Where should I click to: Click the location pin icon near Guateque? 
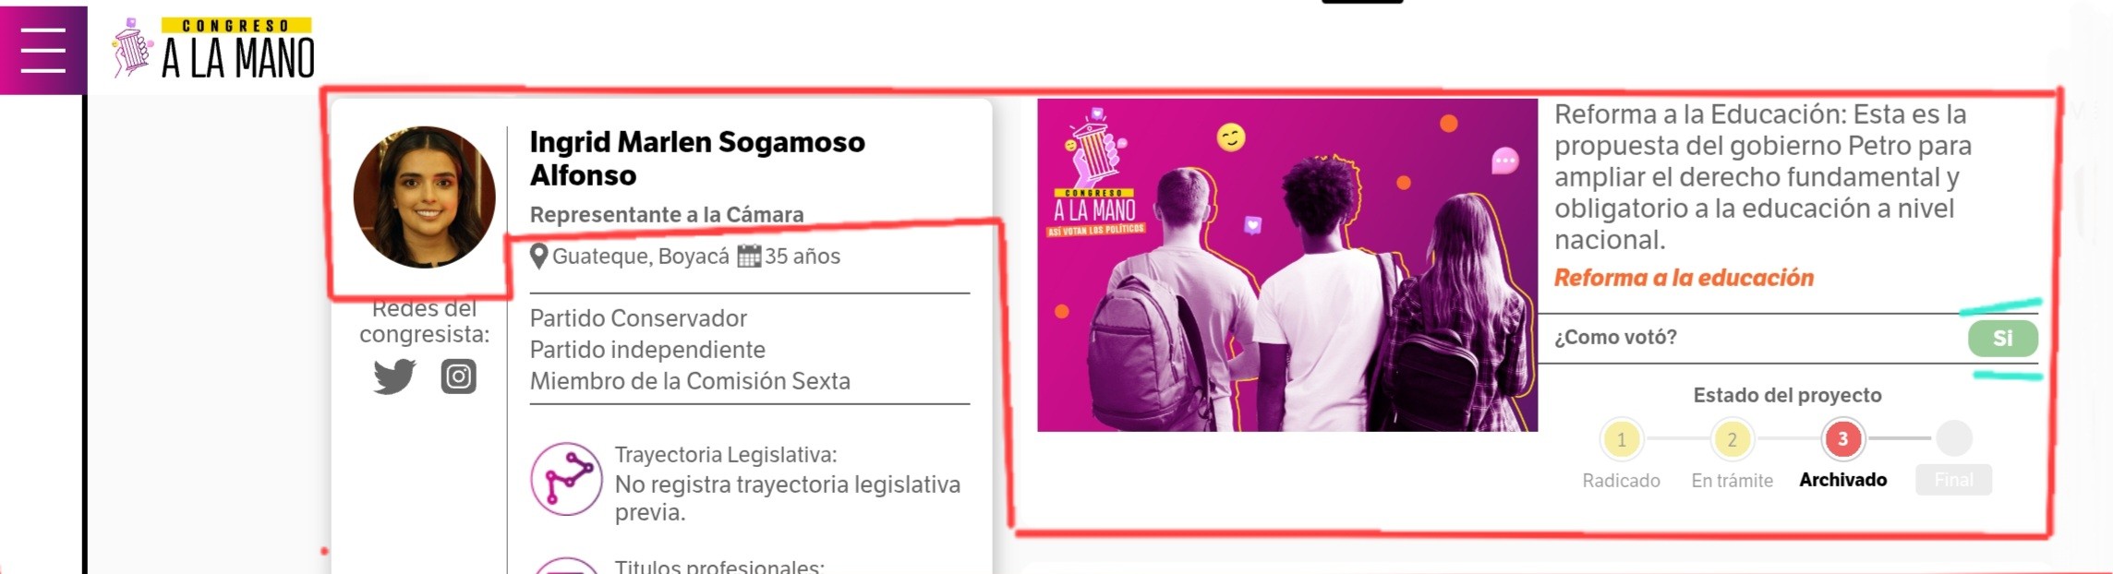(539, 257)
